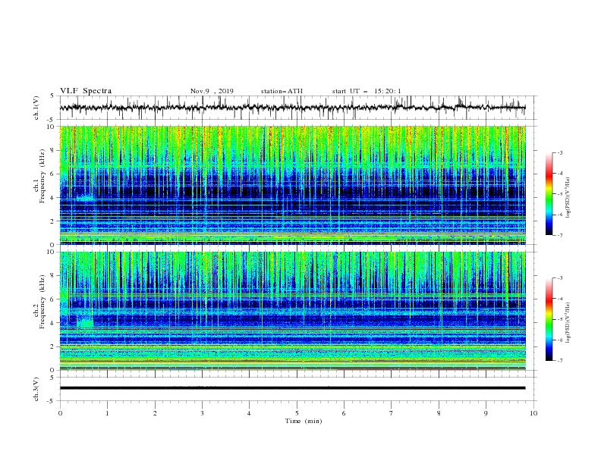The image size is (601, 464).
Task: Click the "-3" label on upper color bar
Action: [559, 152]
